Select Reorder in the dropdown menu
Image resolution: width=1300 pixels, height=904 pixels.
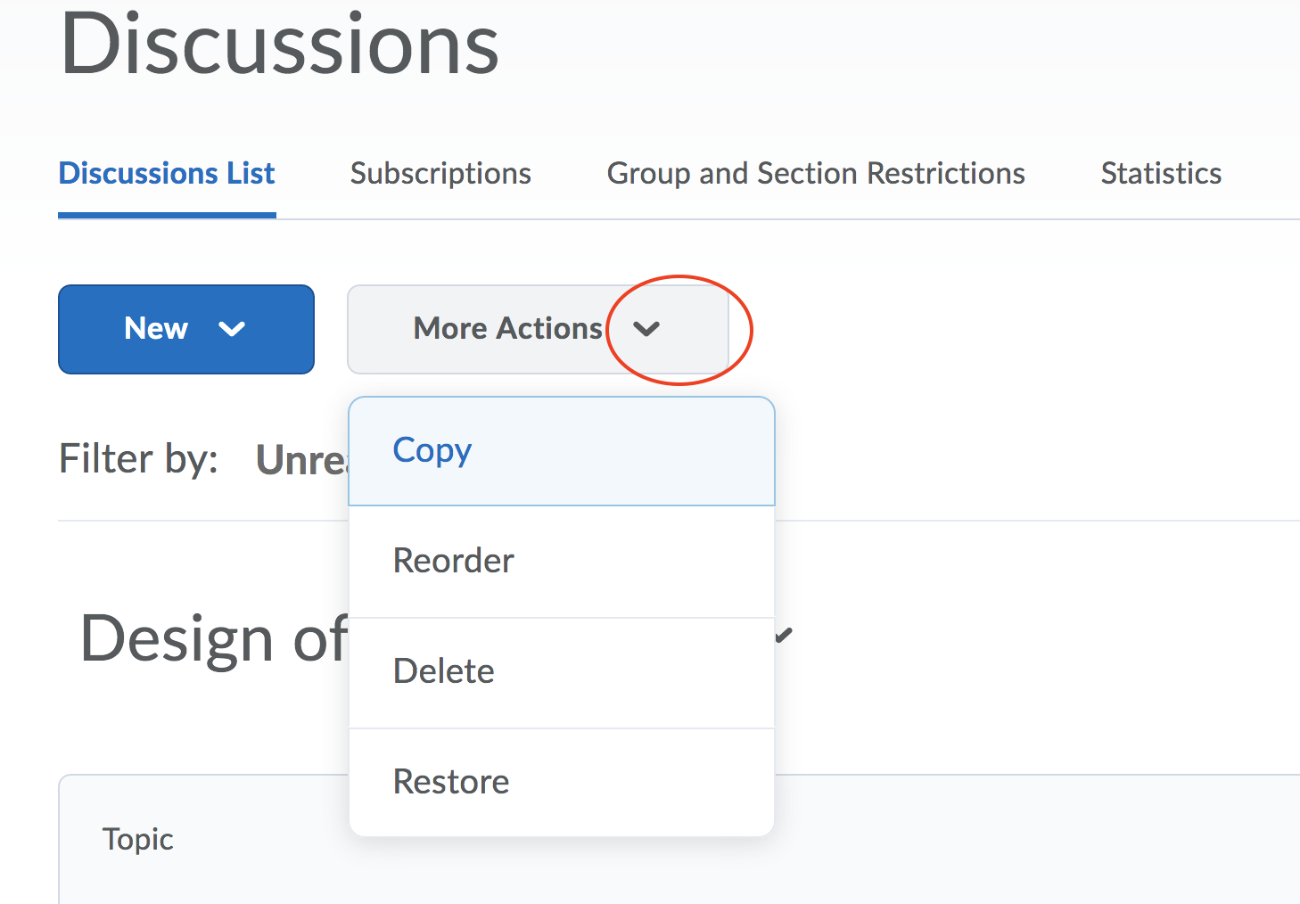453,561
